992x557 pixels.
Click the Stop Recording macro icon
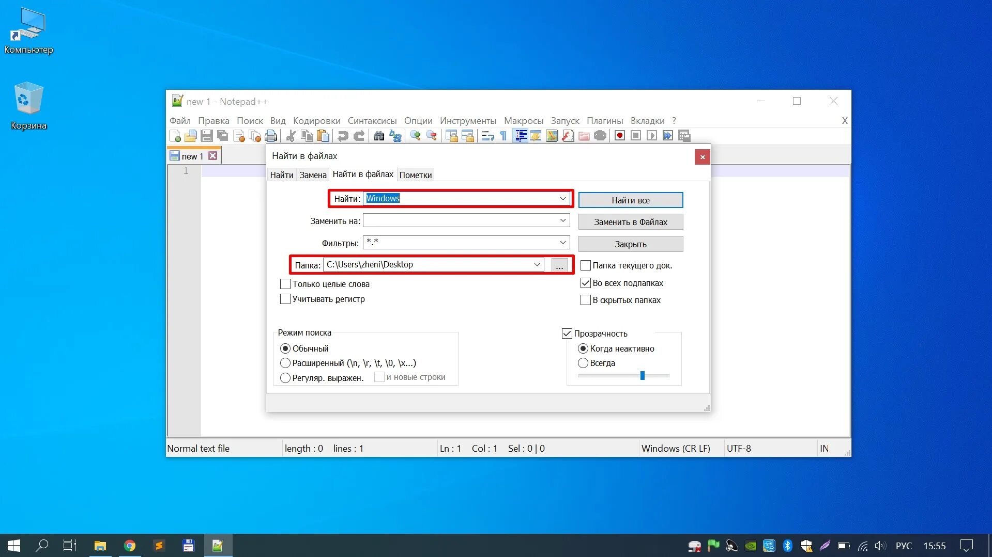[x=636, y=136]
